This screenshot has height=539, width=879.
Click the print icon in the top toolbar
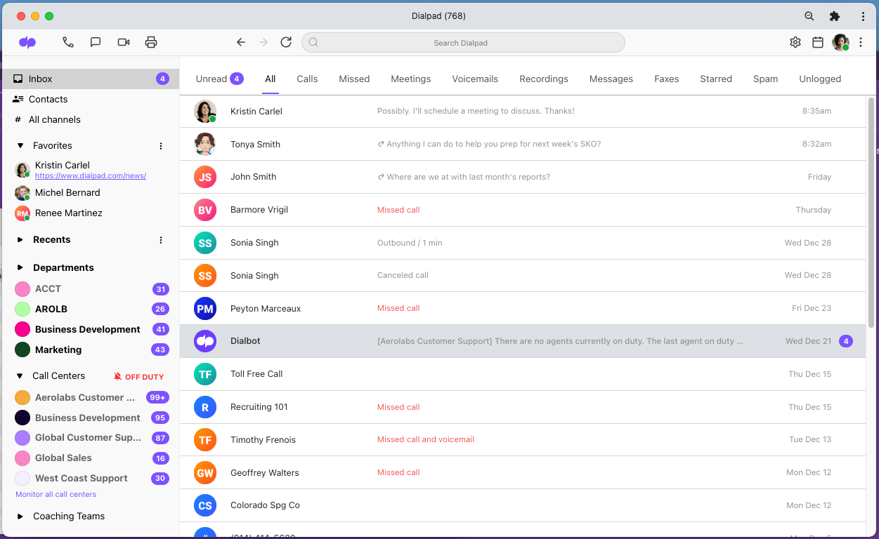tap(151, 42)
